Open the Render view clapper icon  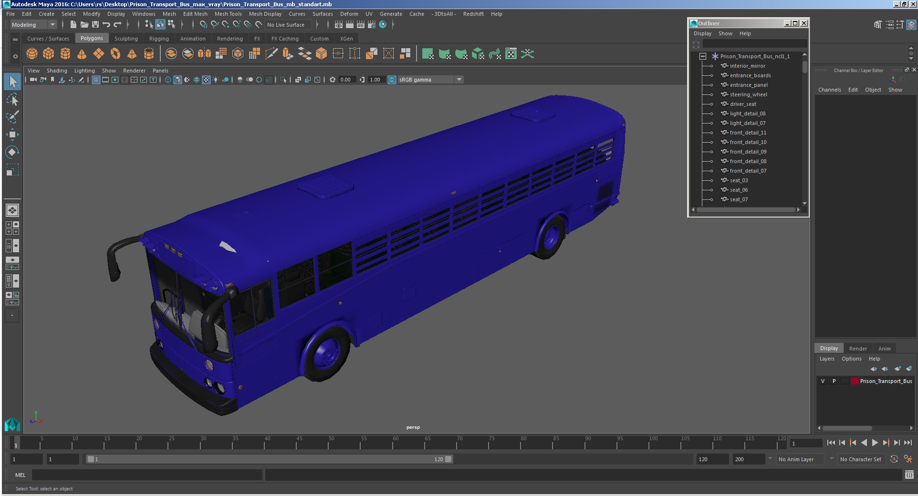pos(338,24)
